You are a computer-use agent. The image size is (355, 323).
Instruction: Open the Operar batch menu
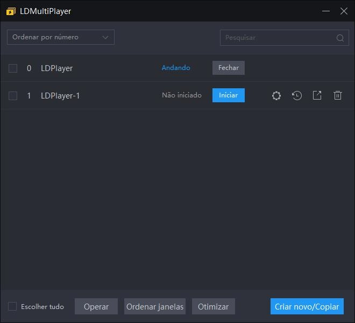pos(96,306)
